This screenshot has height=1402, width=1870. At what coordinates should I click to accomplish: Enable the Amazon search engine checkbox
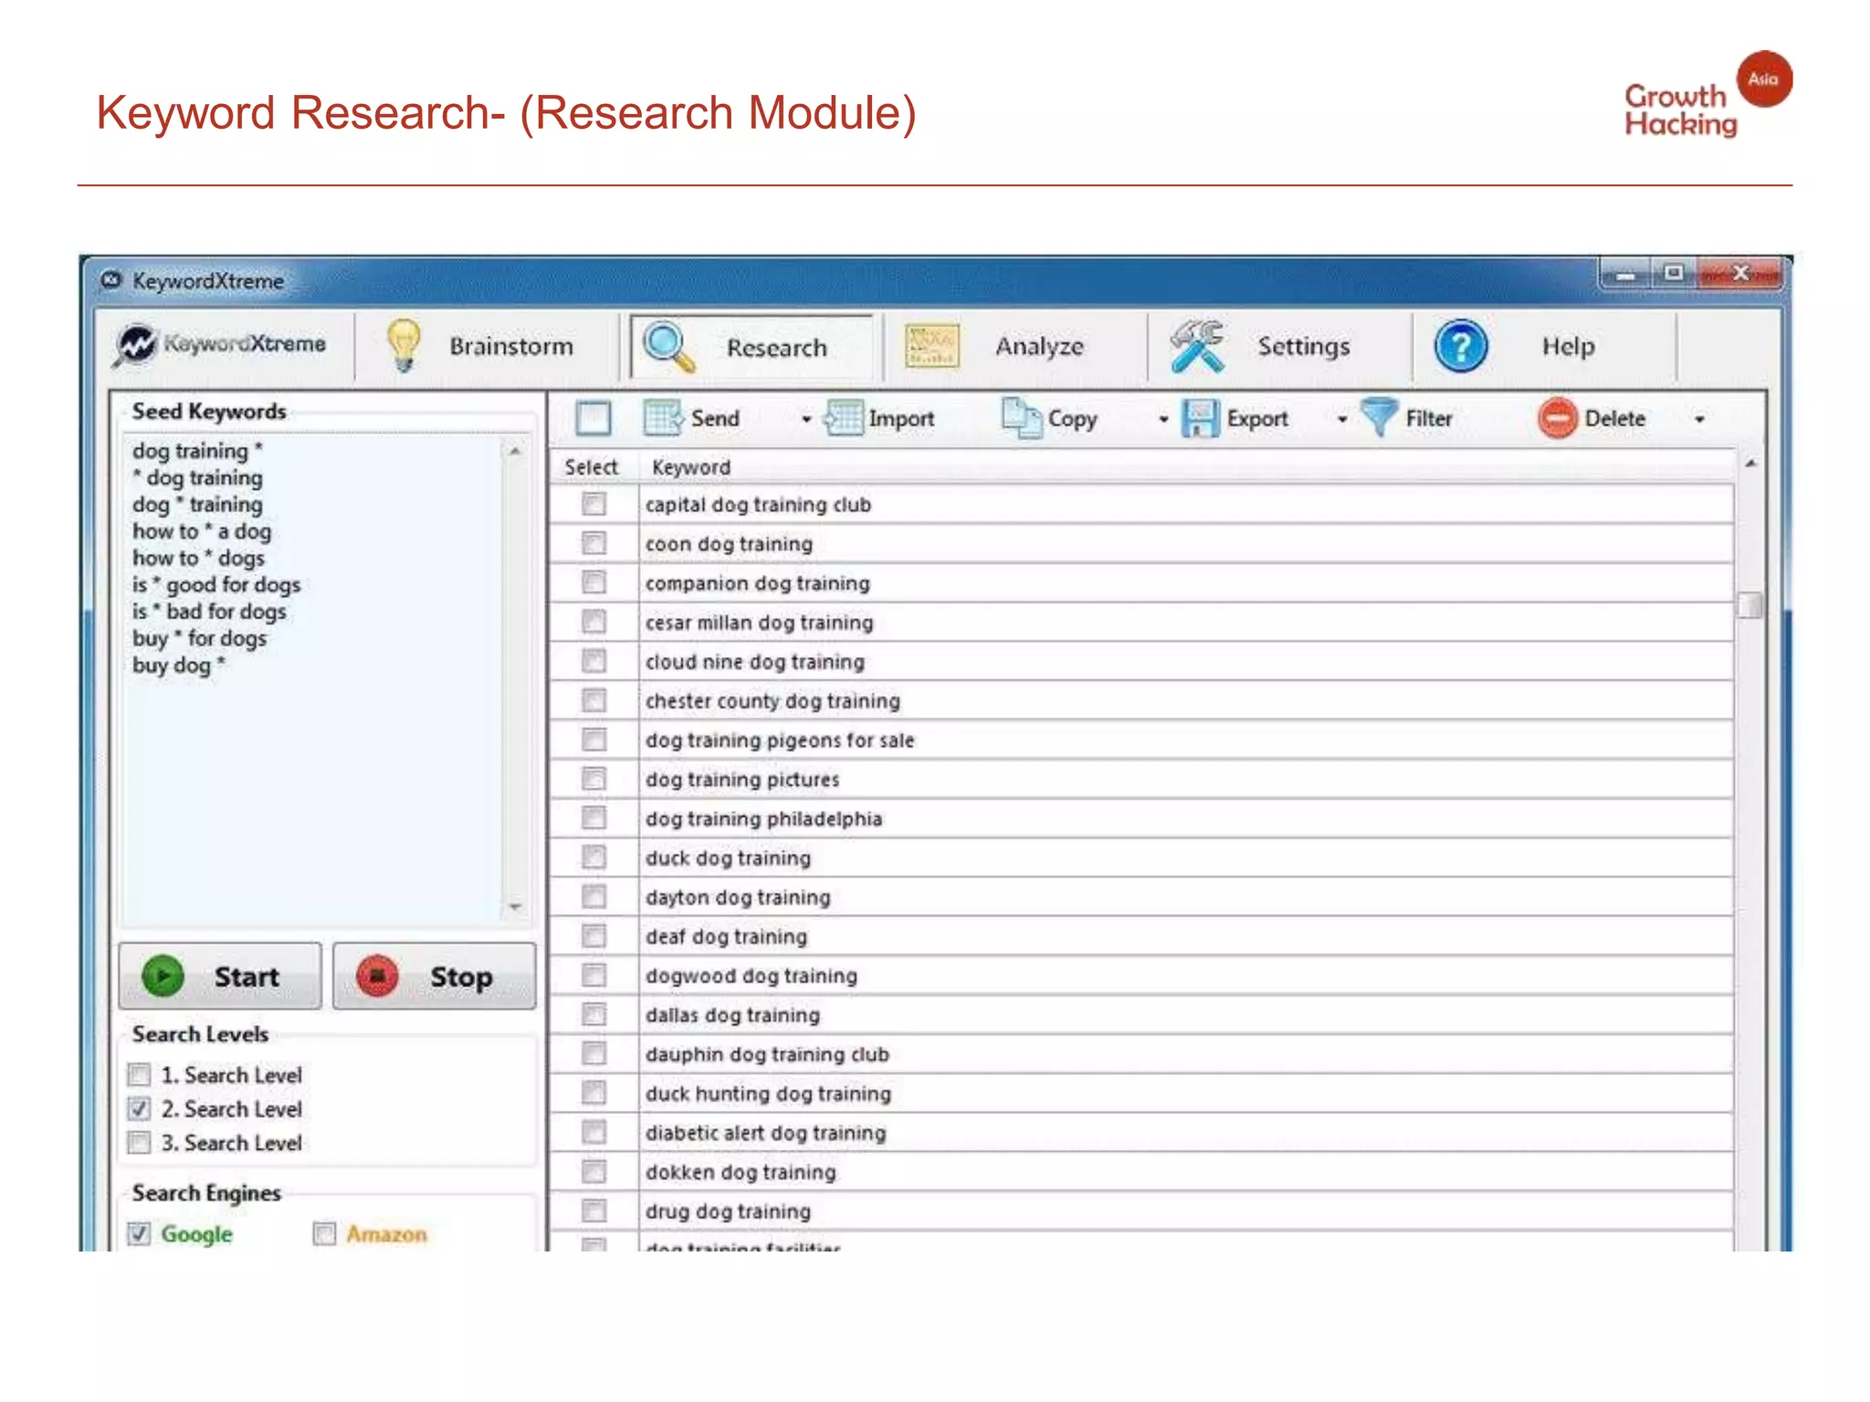point(324,1233)
